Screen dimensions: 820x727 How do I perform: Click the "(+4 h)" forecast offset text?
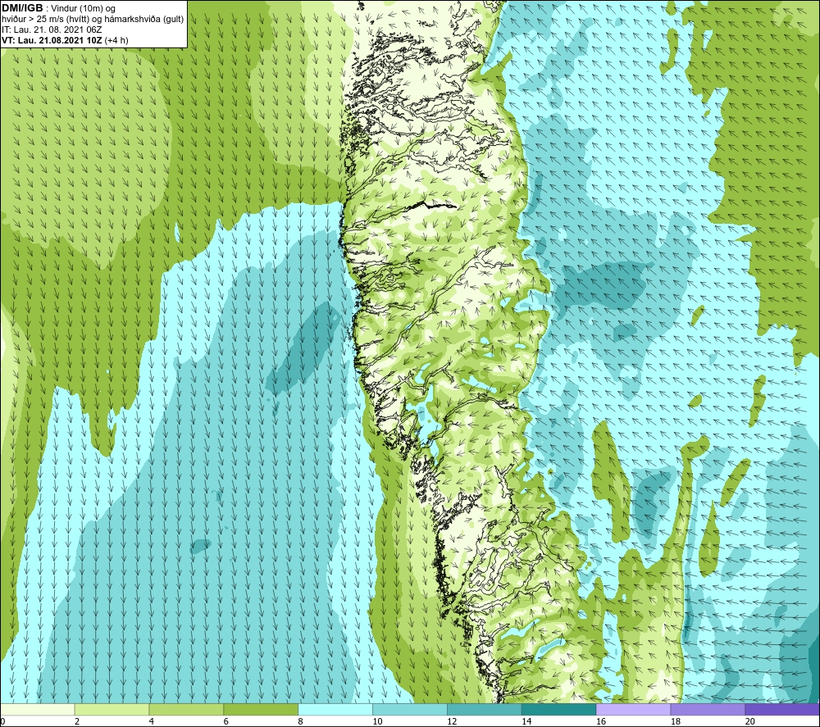click(116, 40)
